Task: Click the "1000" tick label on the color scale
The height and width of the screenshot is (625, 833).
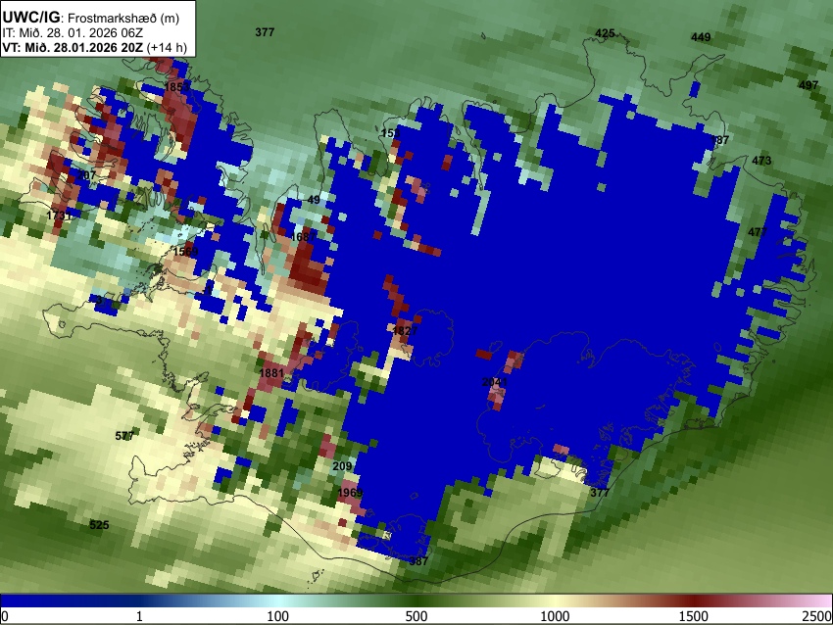Action: (x=555, y=616)
